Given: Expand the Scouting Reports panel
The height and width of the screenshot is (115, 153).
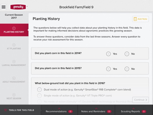Looking at the screenshot, I should (134, 110).
